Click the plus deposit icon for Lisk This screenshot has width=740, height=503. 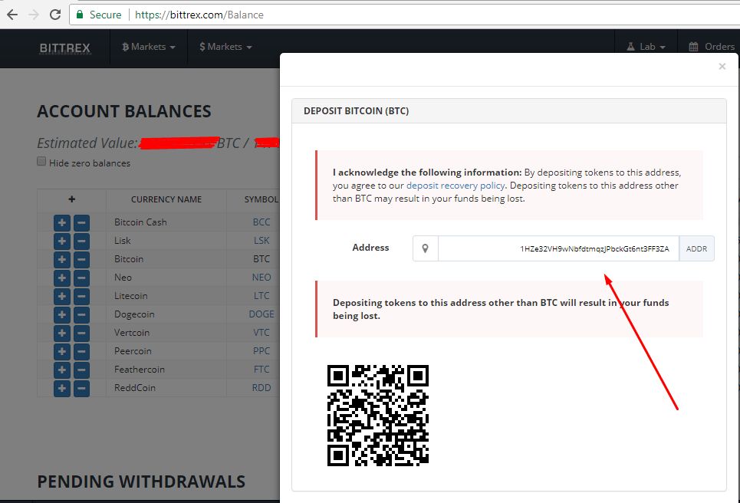pos(62,241)
